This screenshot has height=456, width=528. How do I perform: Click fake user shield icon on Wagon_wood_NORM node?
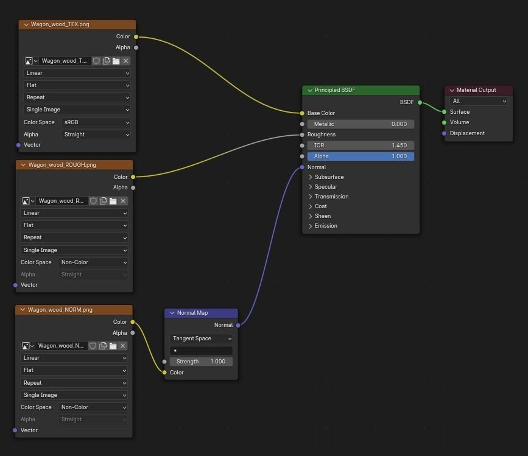(x=93, y=346)
